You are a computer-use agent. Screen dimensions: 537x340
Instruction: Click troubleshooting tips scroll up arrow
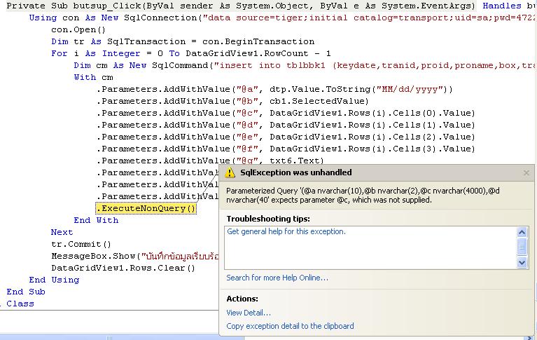pyautogui.click(x=522, y=232)
